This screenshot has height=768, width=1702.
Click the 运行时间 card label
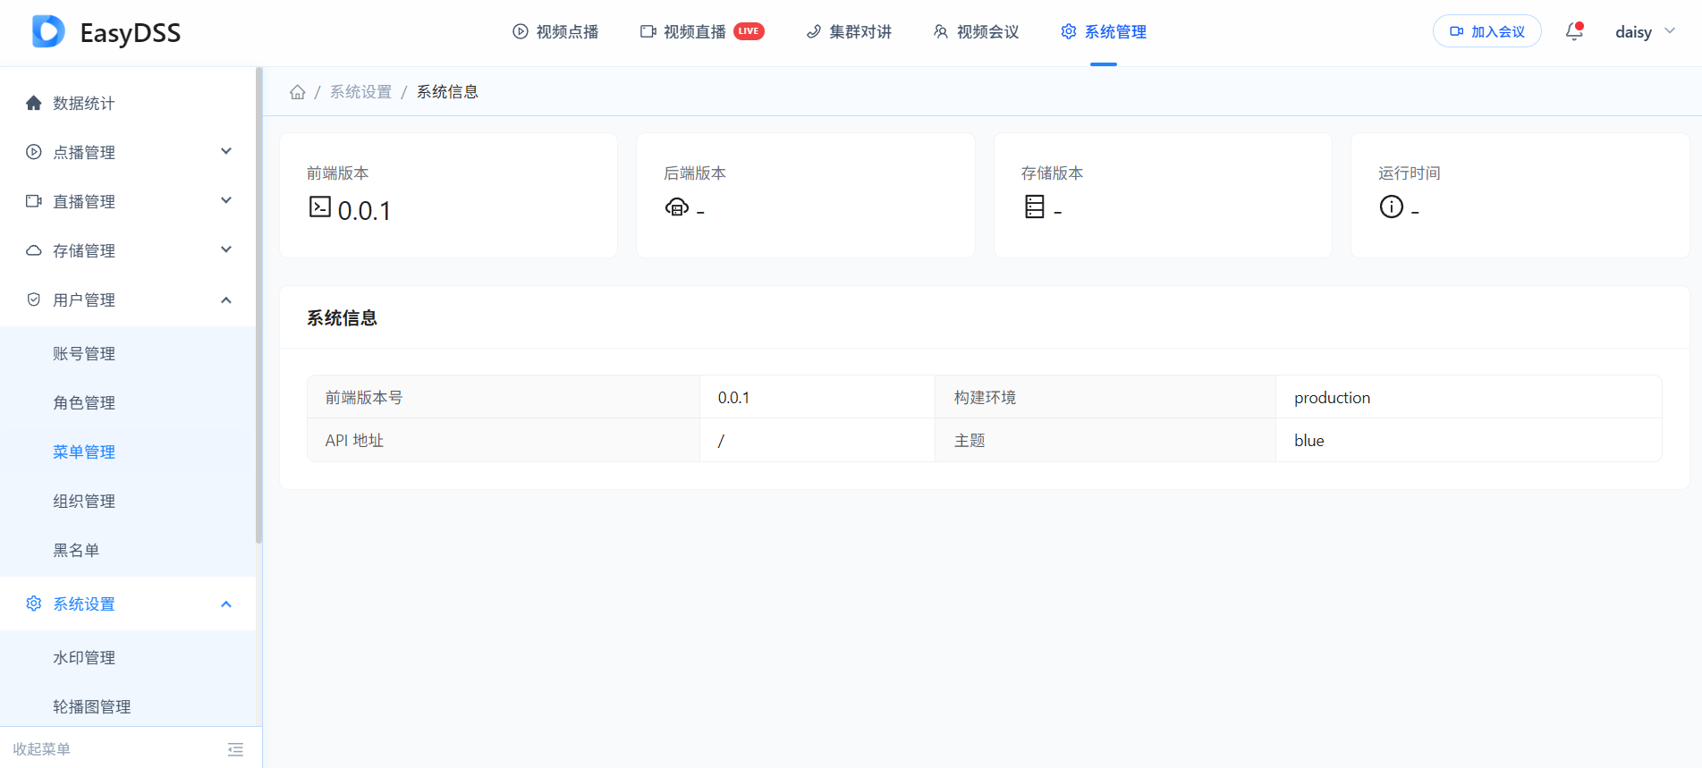[1410, 173]
